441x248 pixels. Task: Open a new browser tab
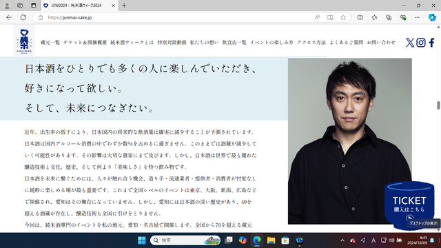pos(124,6)
